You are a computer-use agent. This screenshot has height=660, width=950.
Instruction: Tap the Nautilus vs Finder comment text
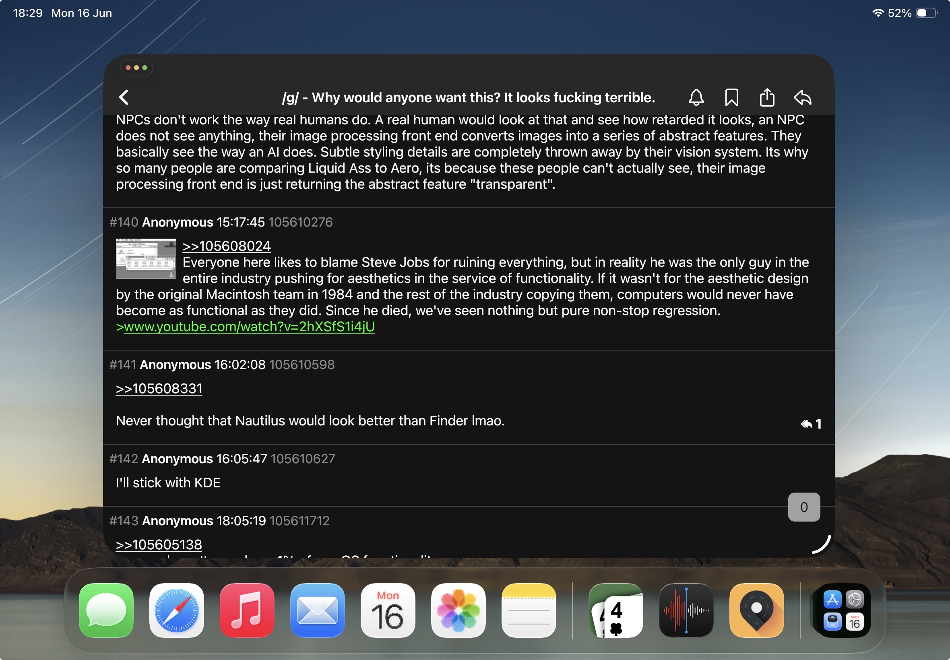310,421
